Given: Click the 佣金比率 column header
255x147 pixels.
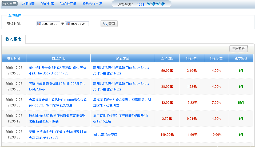Looking at the screenshot, I should coord(216,58).
